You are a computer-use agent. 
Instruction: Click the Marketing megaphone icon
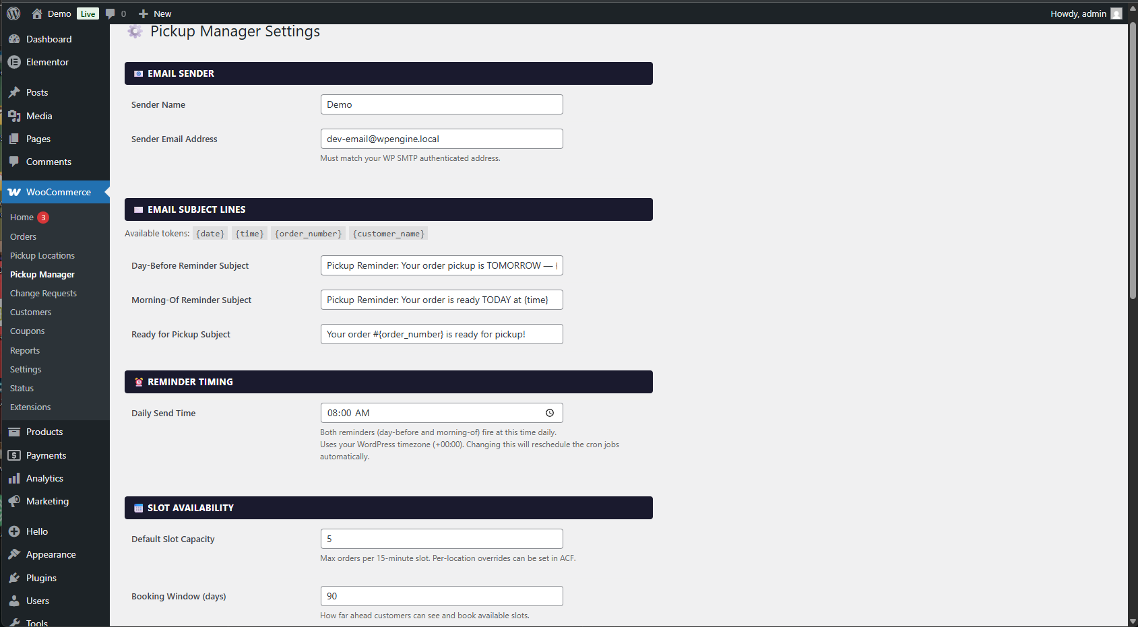point(14,501)
